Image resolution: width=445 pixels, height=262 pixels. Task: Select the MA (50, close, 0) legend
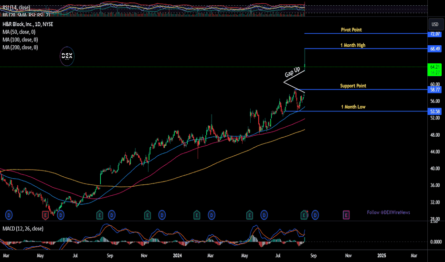pos(19,32)
